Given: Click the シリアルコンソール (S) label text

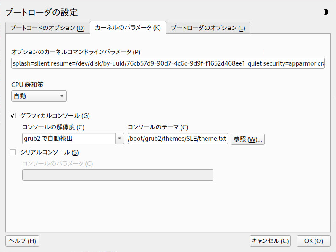Looking at the screenshot, I should pyautogui.click(x=49, y=152).
